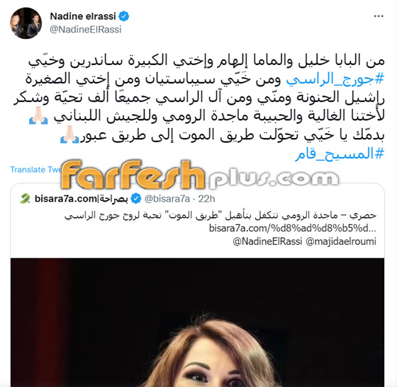
Task: Click the 22h timestamp on quoted tweet
Action: tap(206, 199)
